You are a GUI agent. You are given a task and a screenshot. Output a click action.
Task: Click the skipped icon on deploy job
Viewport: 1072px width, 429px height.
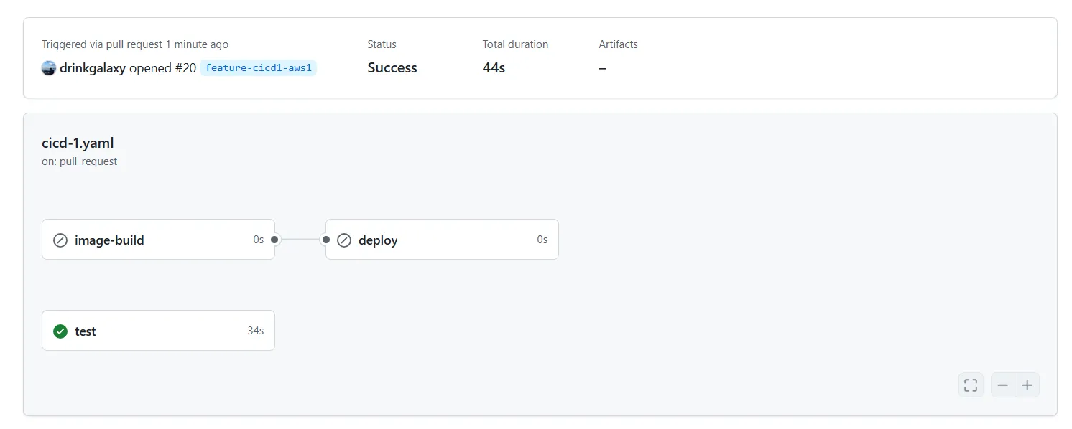344,240
